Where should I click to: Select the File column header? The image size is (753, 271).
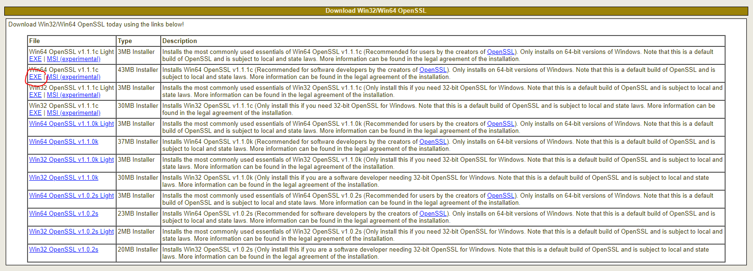(x=72, y=41)
